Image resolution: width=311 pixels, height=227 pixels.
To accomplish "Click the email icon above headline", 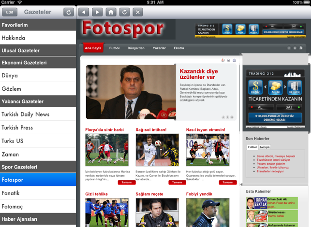I will pos(234,60).
